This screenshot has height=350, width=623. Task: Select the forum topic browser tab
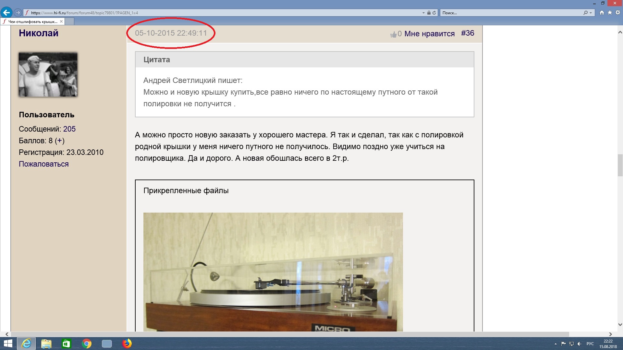32,21
